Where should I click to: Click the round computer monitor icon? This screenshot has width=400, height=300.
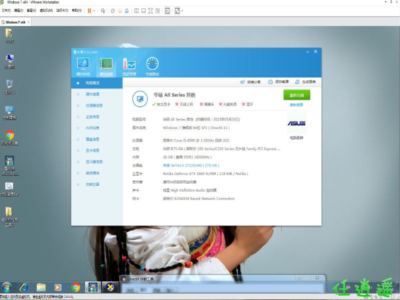[140, 98]
